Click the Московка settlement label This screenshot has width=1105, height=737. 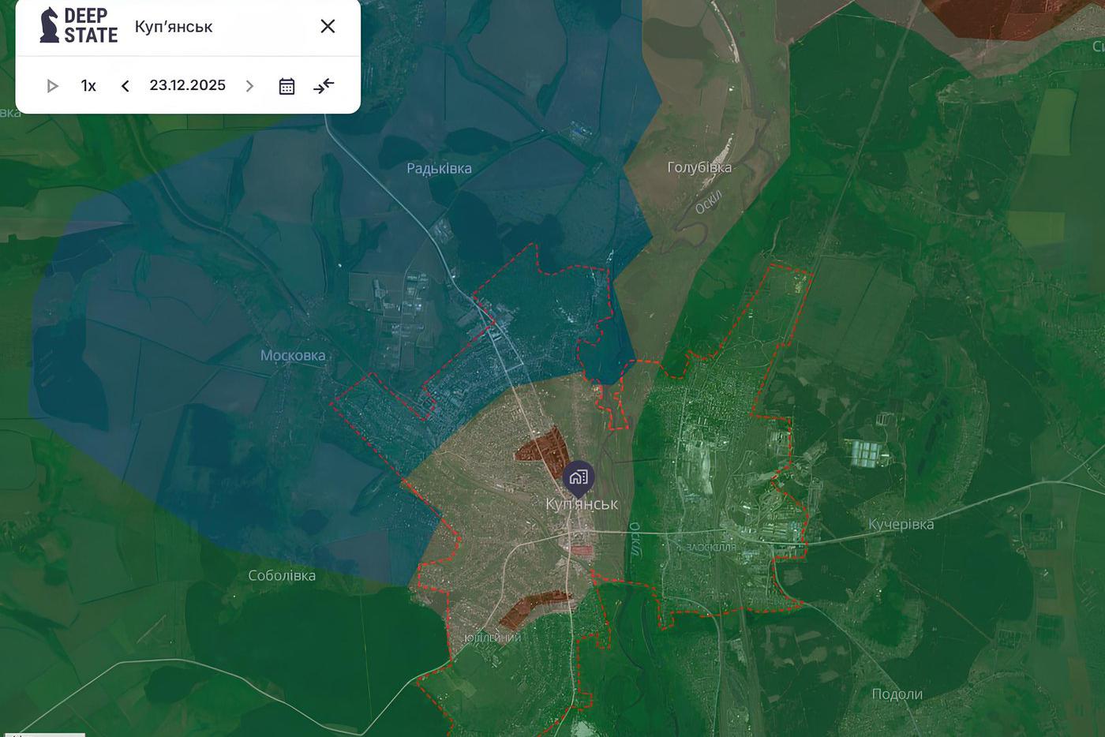click(293, 356)
